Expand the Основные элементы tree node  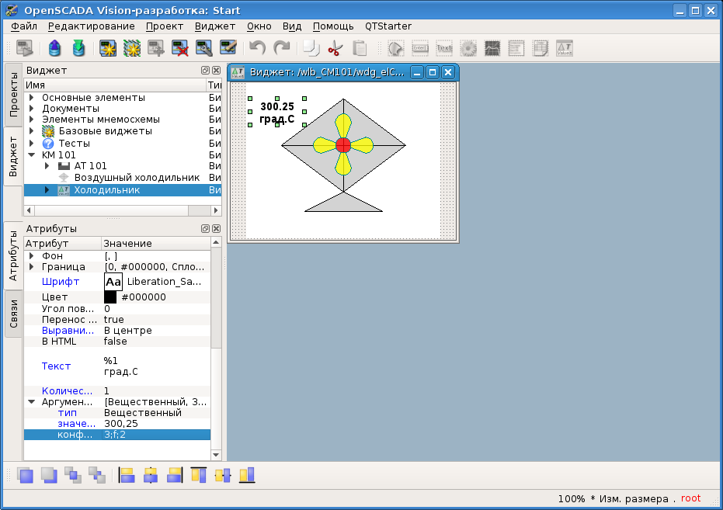pyautogui.click(x=32, y=98)
